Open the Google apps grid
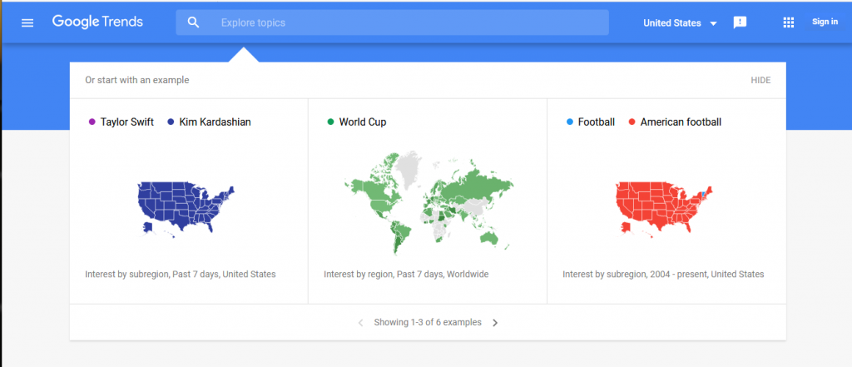The width and height of the screenshot is (852, 367). tap(789, 22)
